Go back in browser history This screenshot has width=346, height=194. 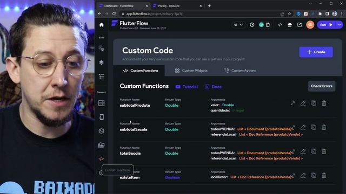(x=99, y=14)
